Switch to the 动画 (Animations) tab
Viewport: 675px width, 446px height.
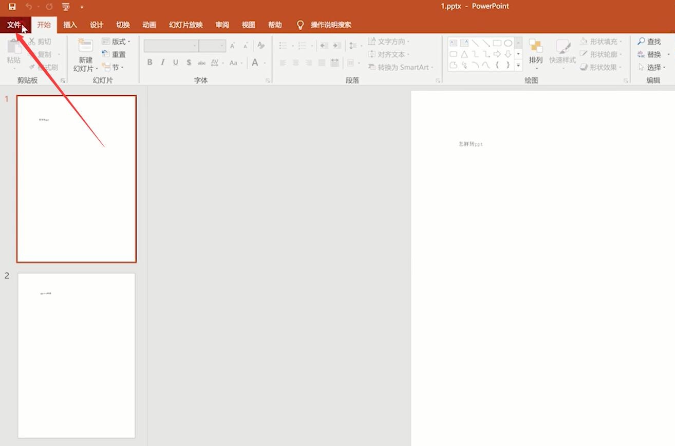point(149,25)
